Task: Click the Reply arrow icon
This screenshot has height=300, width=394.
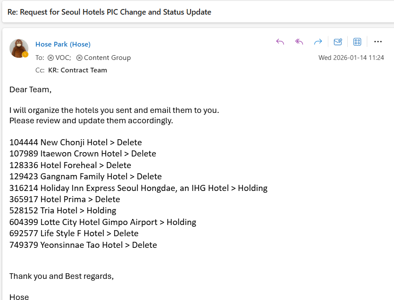Action: [280, 42]
